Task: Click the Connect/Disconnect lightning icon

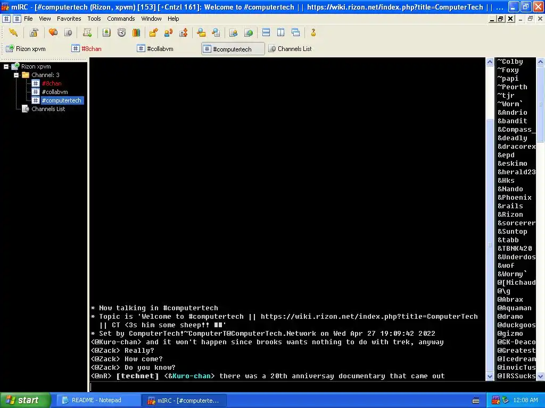Action: pyautogui.click(x=13, y=32)
